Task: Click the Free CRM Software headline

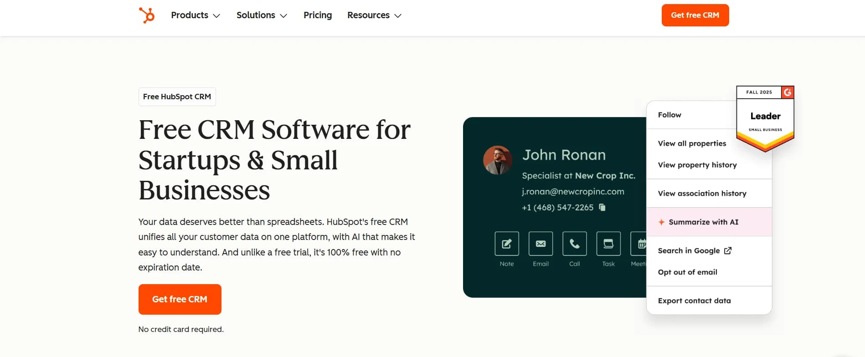Action: 274,159
